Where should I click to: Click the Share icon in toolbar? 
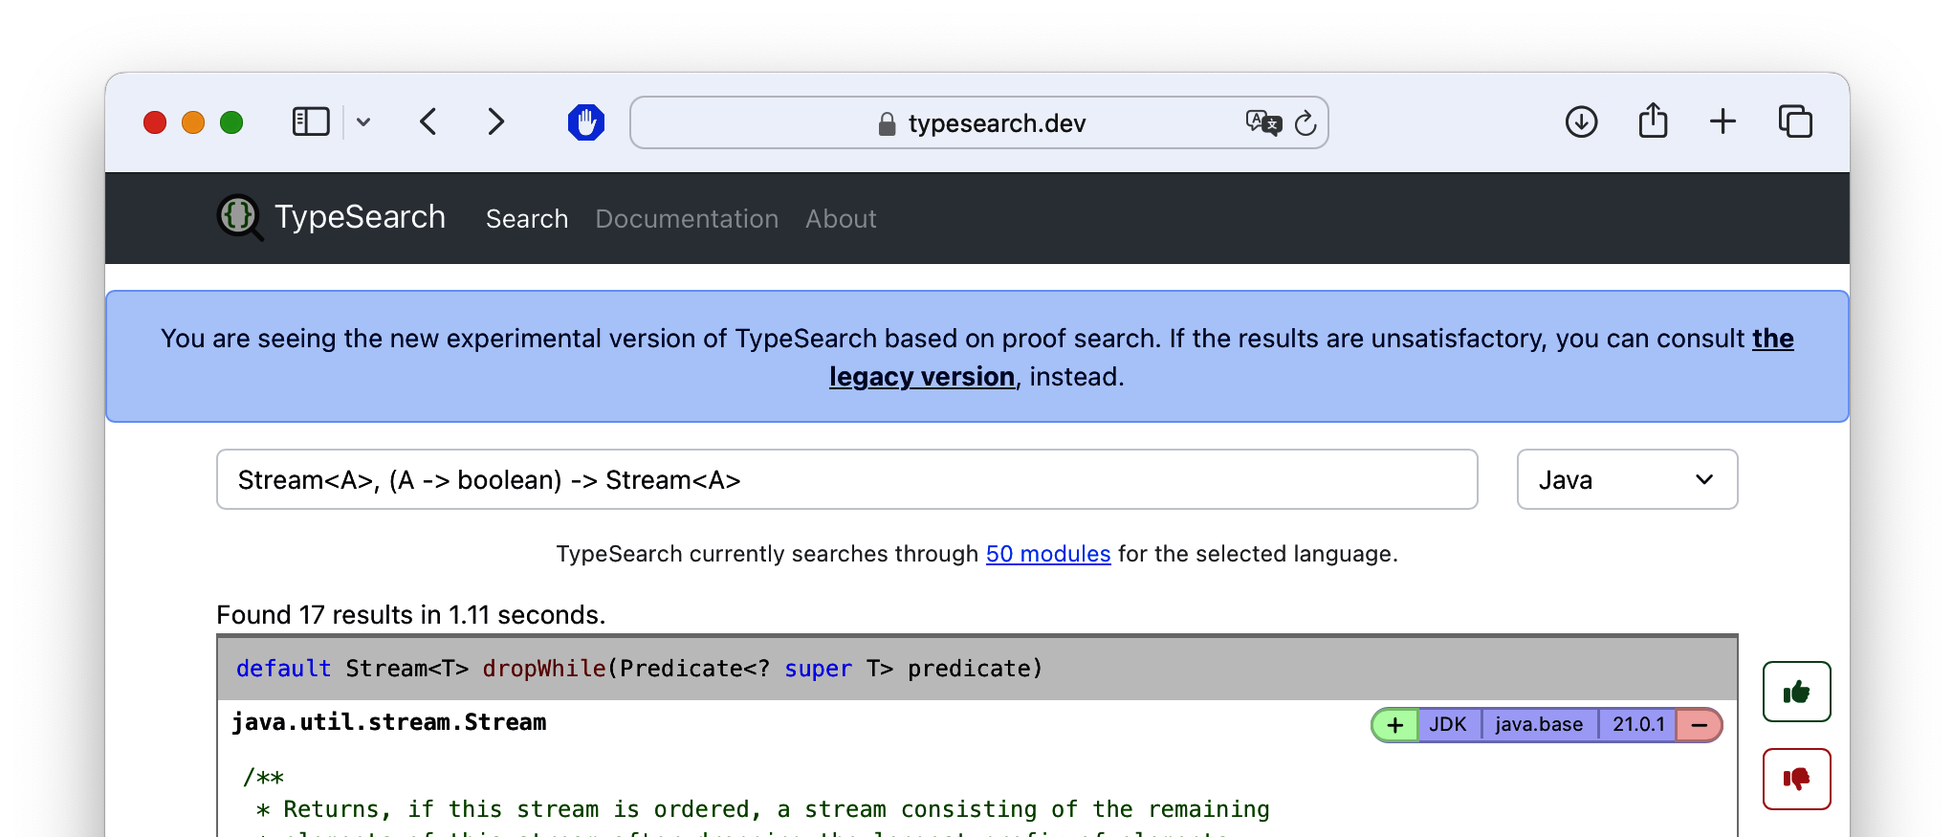[1653, 122]
